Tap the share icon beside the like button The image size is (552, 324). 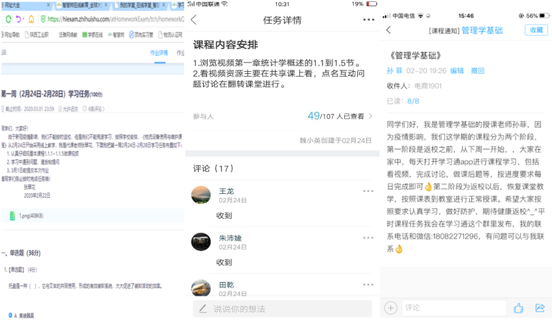click(540, 308)
